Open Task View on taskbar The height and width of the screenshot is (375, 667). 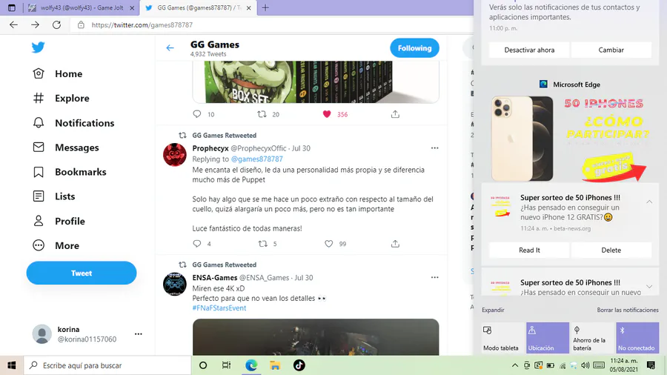[226, 365]
